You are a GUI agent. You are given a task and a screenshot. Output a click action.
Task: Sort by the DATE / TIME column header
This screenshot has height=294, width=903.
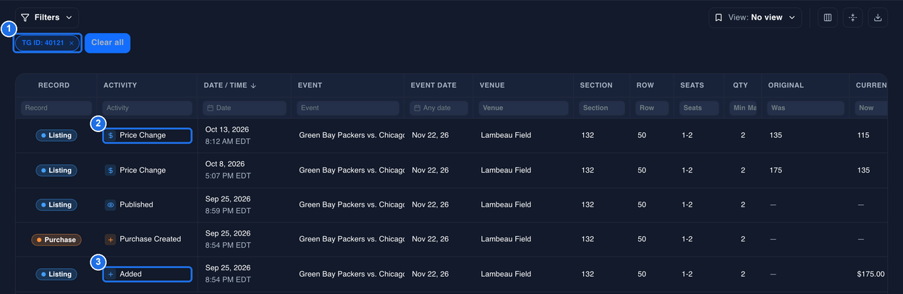click(230, 85)
